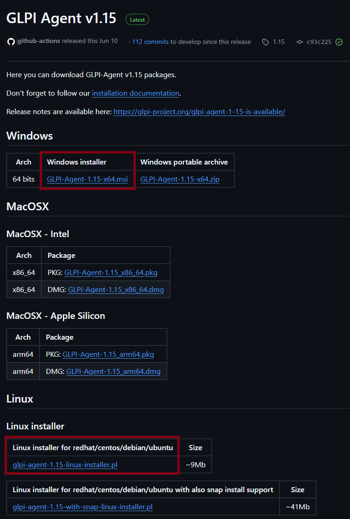Download the Intel GLPI-Agent-1.15_x86_64.pkg package

[111, 273]
